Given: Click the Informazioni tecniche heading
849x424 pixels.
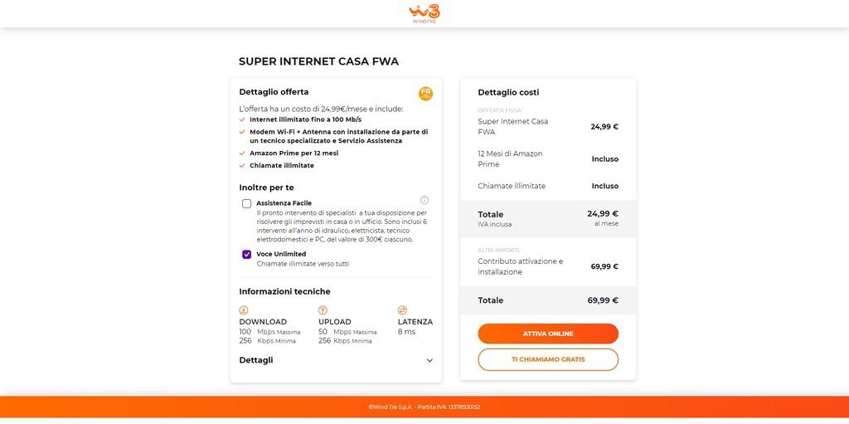Looking at the screenshot, I should tap(284, 292).
